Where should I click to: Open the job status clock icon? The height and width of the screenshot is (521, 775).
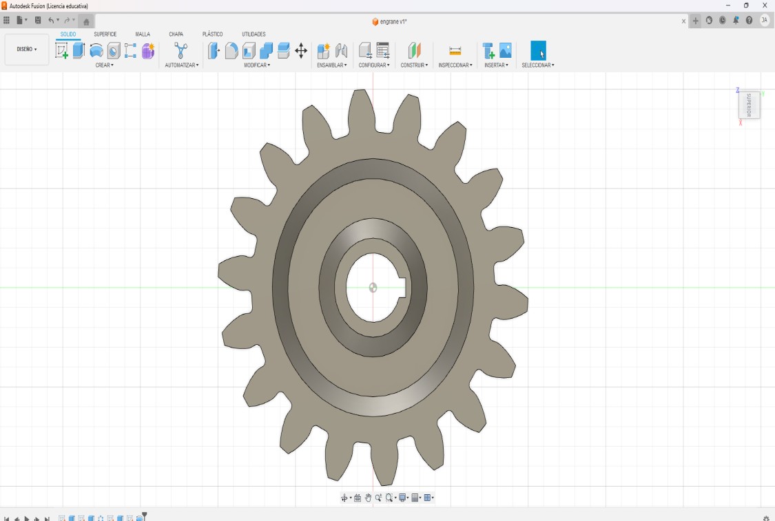click(723, 21)
